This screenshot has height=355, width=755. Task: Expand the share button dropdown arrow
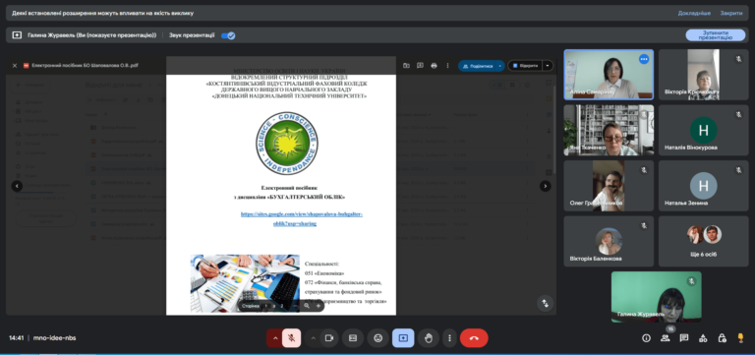click(x=500, y=66)
